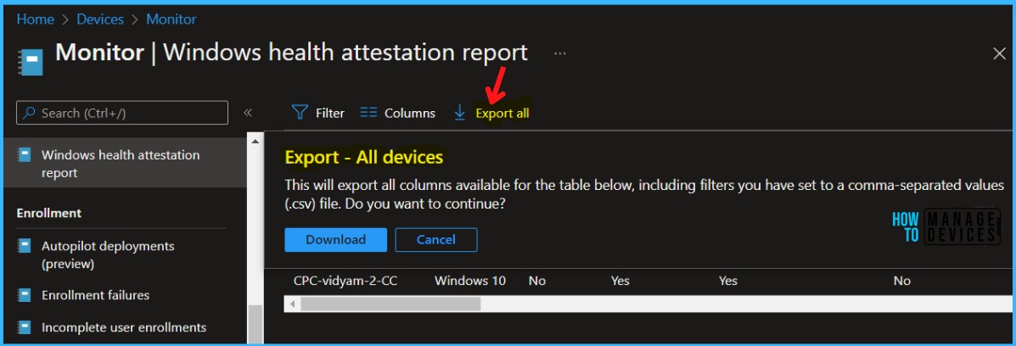Click the Autopilot deployments report icon

(25, 246)
